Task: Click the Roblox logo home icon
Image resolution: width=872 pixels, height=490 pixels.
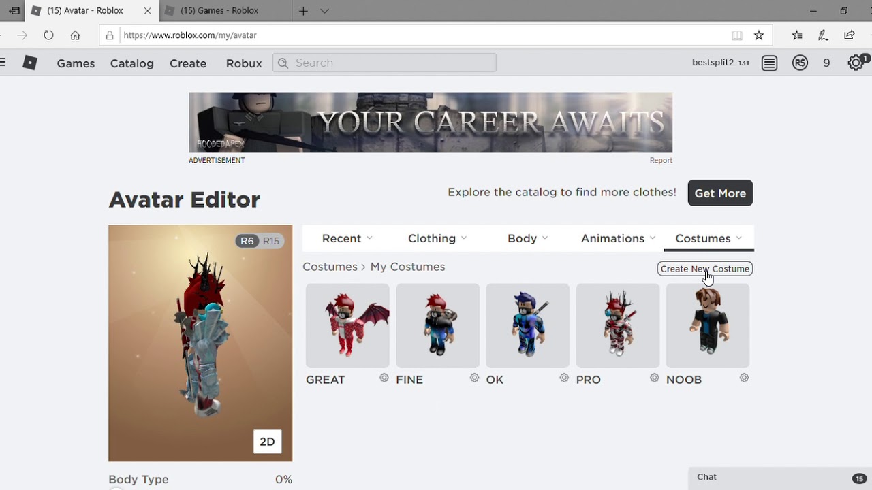Action: (30, 63)
